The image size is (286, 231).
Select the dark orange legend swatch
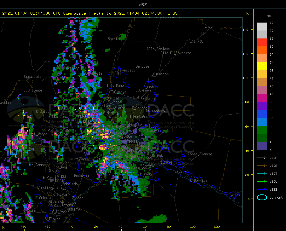(x=262, y=51)
